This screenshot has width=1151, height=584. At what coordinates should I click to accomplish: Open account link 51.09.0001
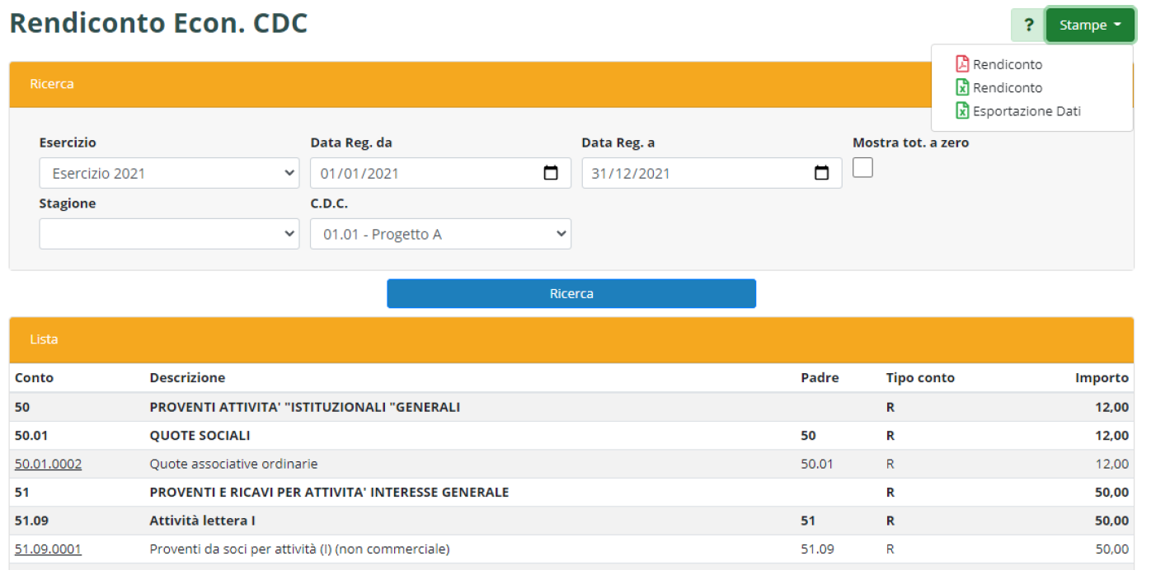(48, 549)
